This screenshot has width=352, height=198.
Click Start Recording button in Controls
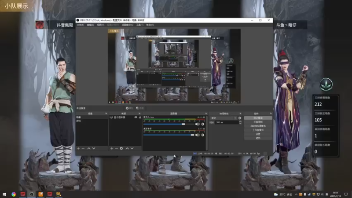click(x=258, y=122)
